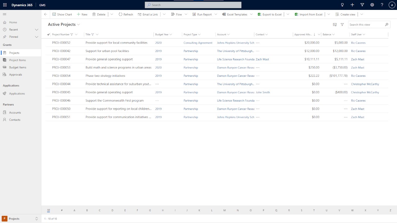Expand the Create view overflow chevron
This screenshot has height=223, width=397.
point(362,14)
